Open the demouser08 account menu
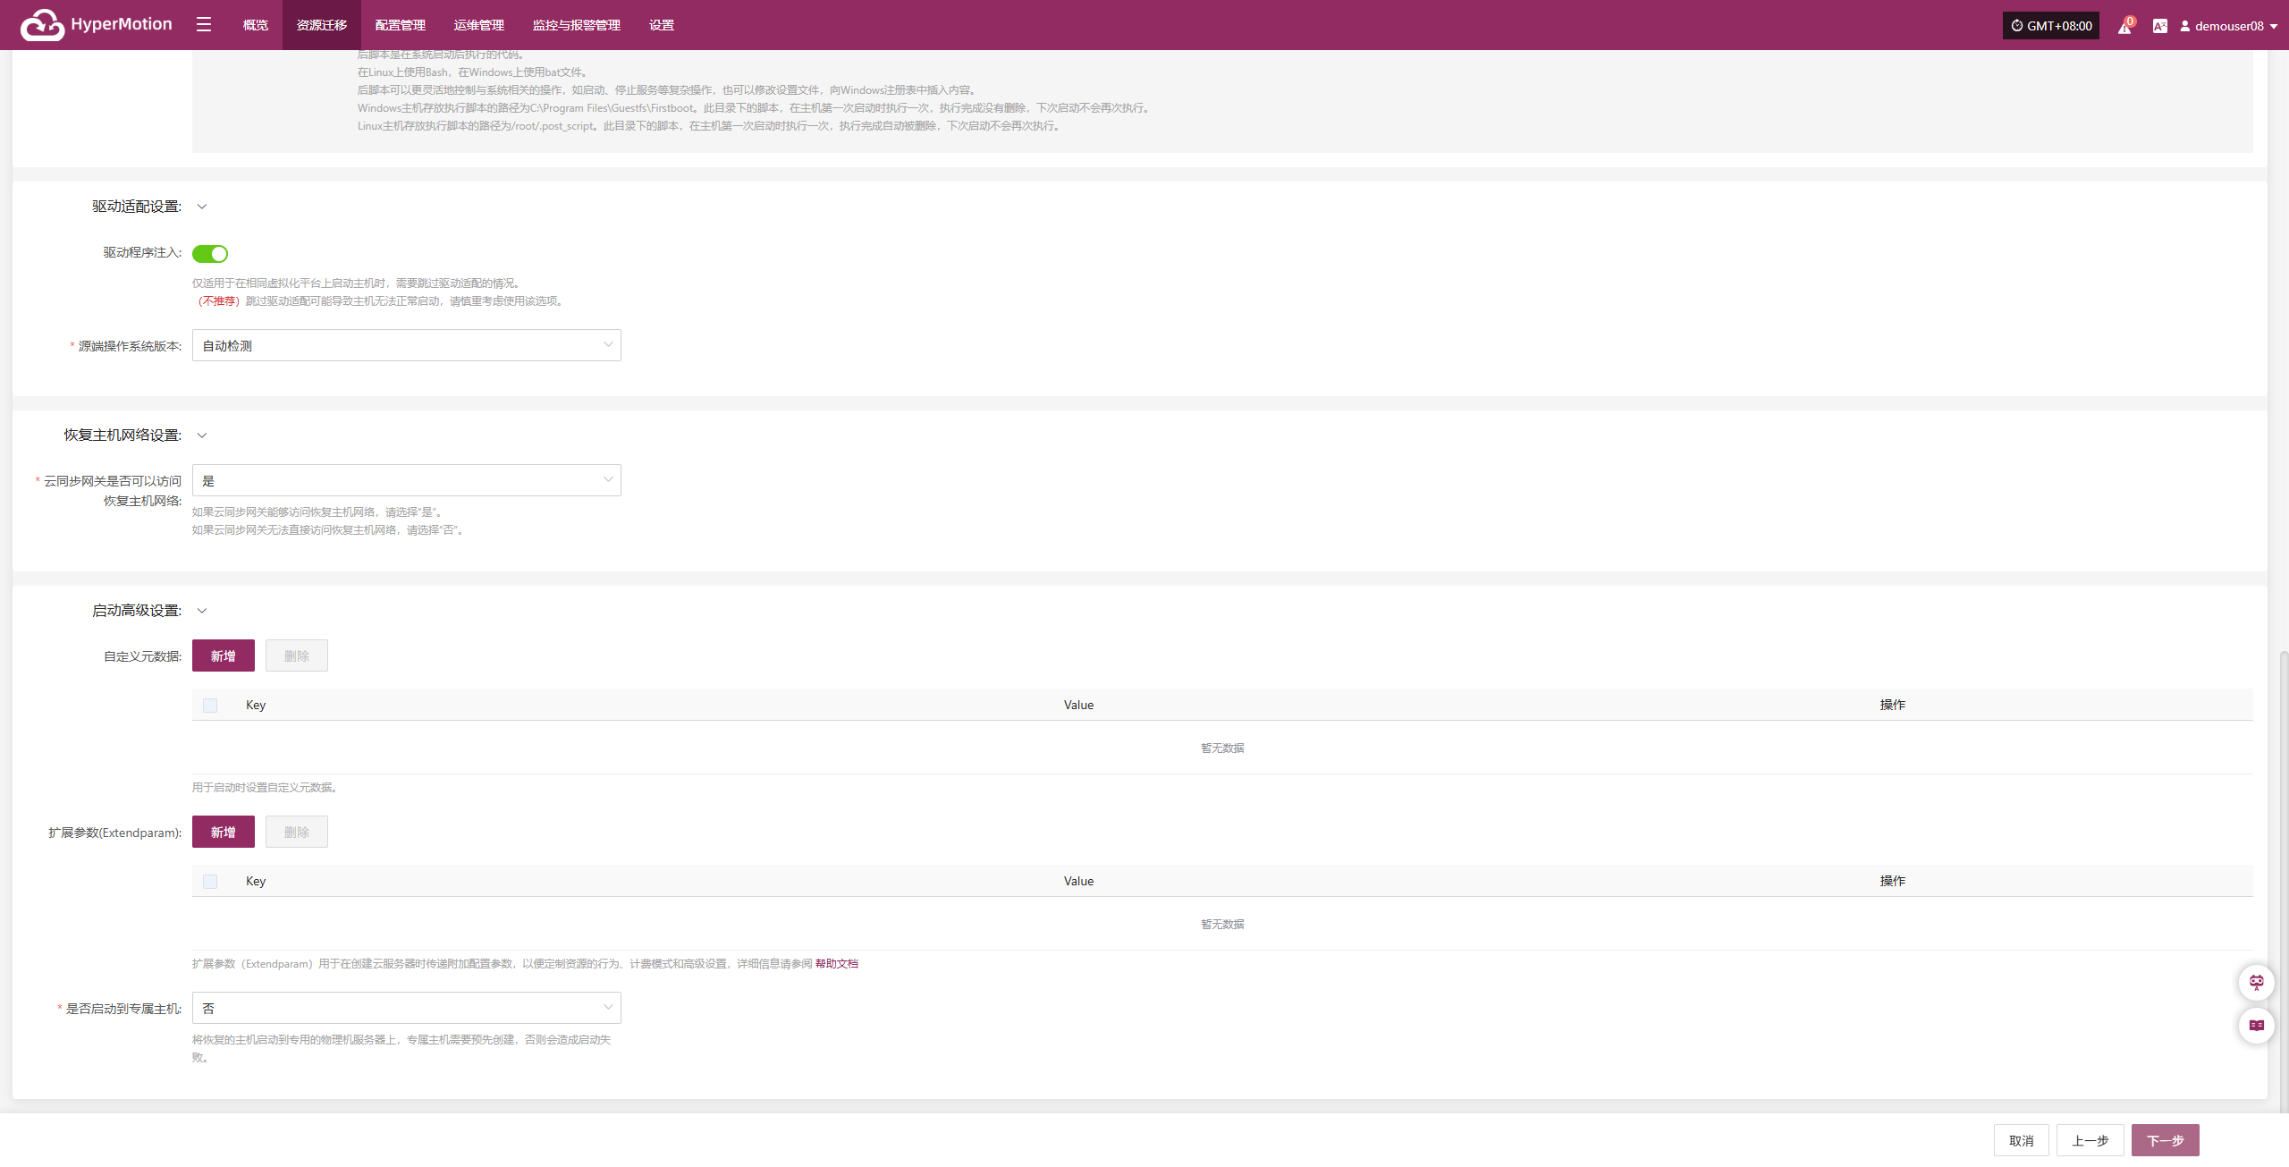This screenshot has height=1167, width=2289. [2228, 26]
